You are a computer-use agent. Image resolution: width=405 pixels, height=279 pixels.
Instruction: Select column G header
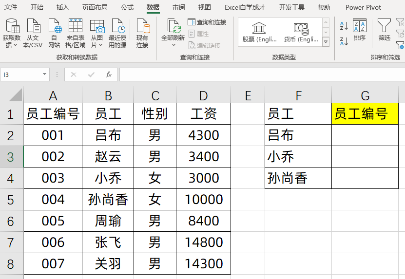point(365,95)
